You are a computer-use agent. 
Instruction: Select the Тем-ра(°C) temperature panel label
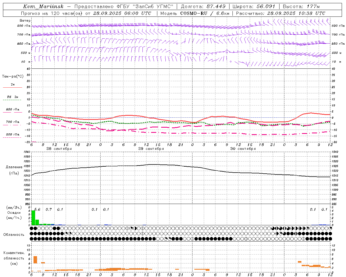pyautogui.click(x=13, y=77)
